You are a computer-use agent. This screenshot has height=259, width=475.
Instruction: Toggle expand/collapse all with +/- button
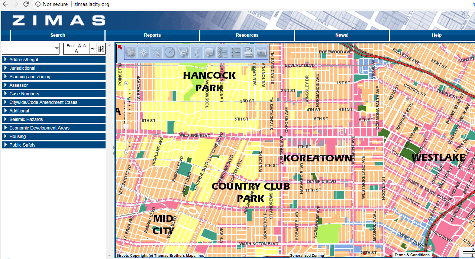(x=93, y=49)
